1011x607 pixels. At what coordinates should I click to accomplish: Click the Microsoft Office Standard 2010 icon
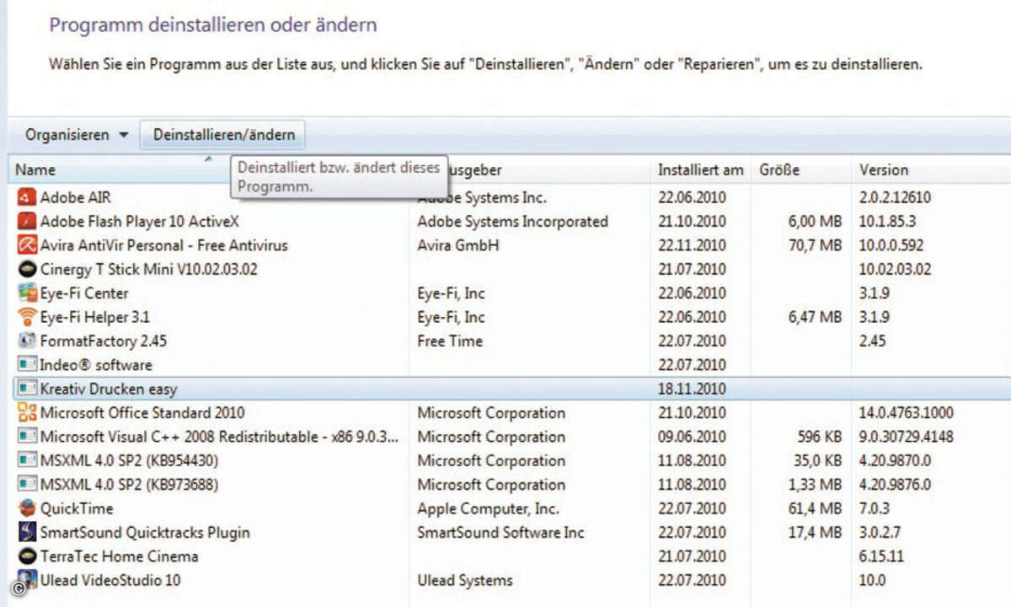pos(26,412)
